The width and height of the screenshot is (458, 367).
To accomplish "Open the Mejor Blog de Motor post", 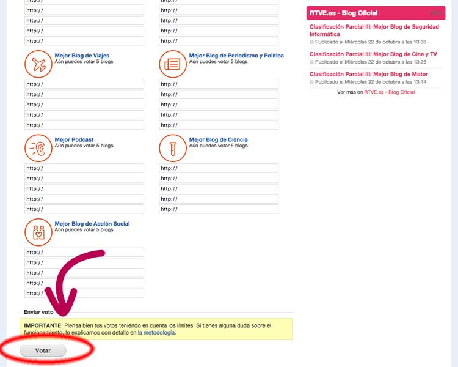I will (x=368, y=74).
